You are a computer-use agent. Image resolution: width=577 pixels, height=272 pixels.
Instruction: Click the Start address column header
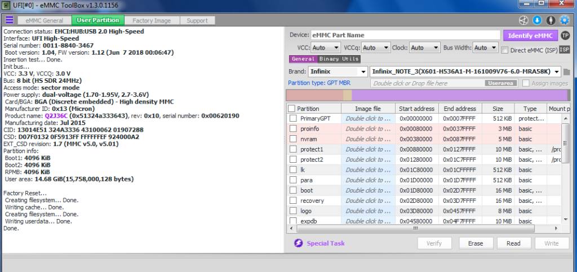417,109
